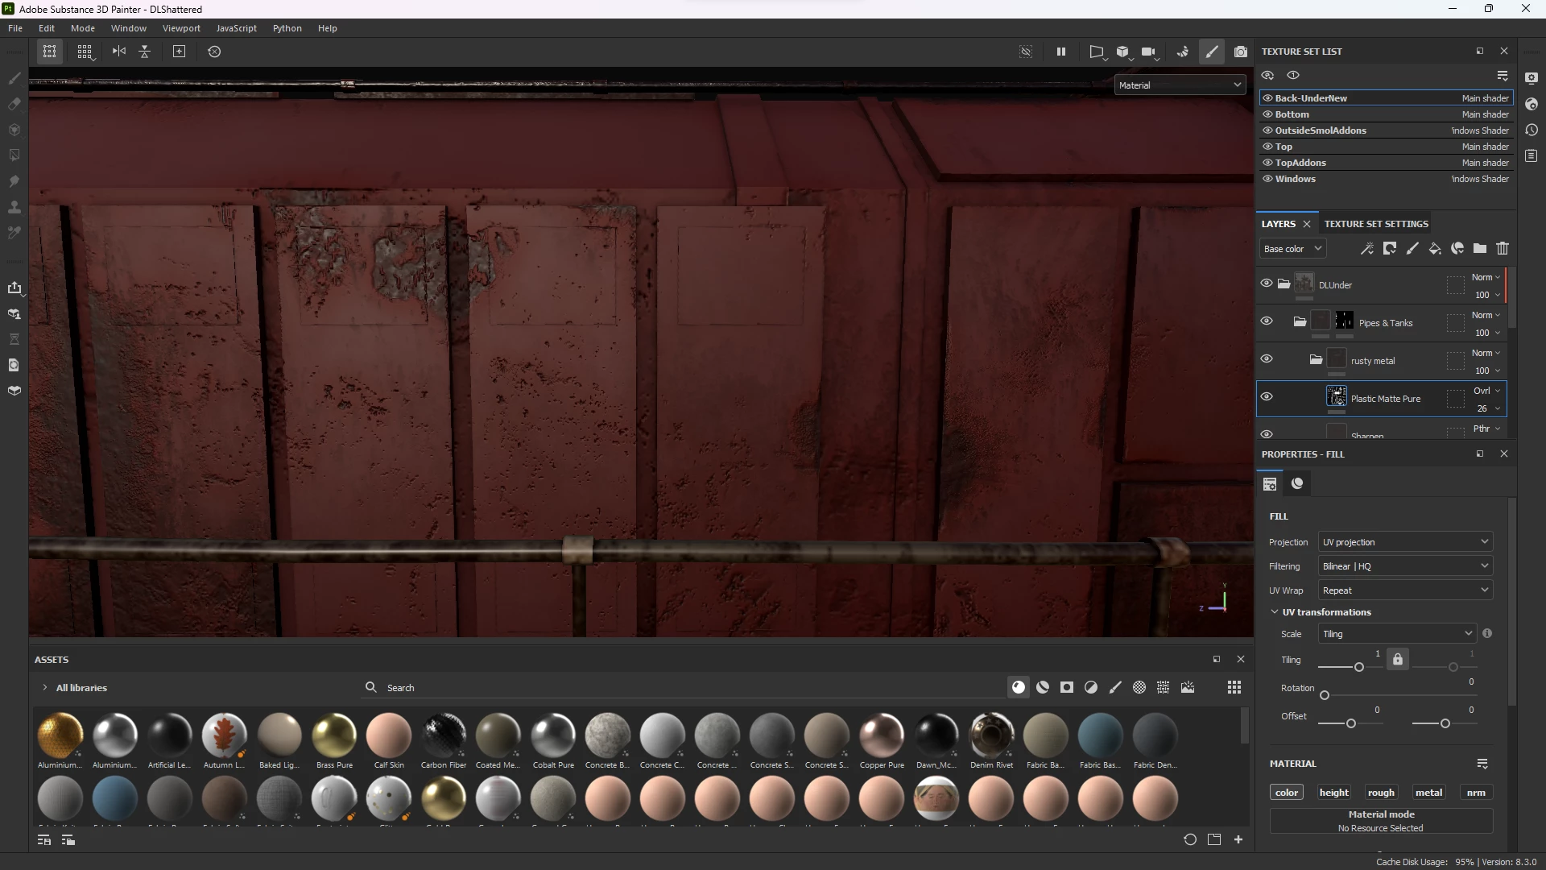The width and height of the screenshot is (1546, 870).
Task: Select the Paint brush tool
Action: tap(14, 78)
